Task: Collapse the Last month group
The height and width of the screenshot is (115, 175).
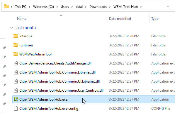Action: coord(11,28)
